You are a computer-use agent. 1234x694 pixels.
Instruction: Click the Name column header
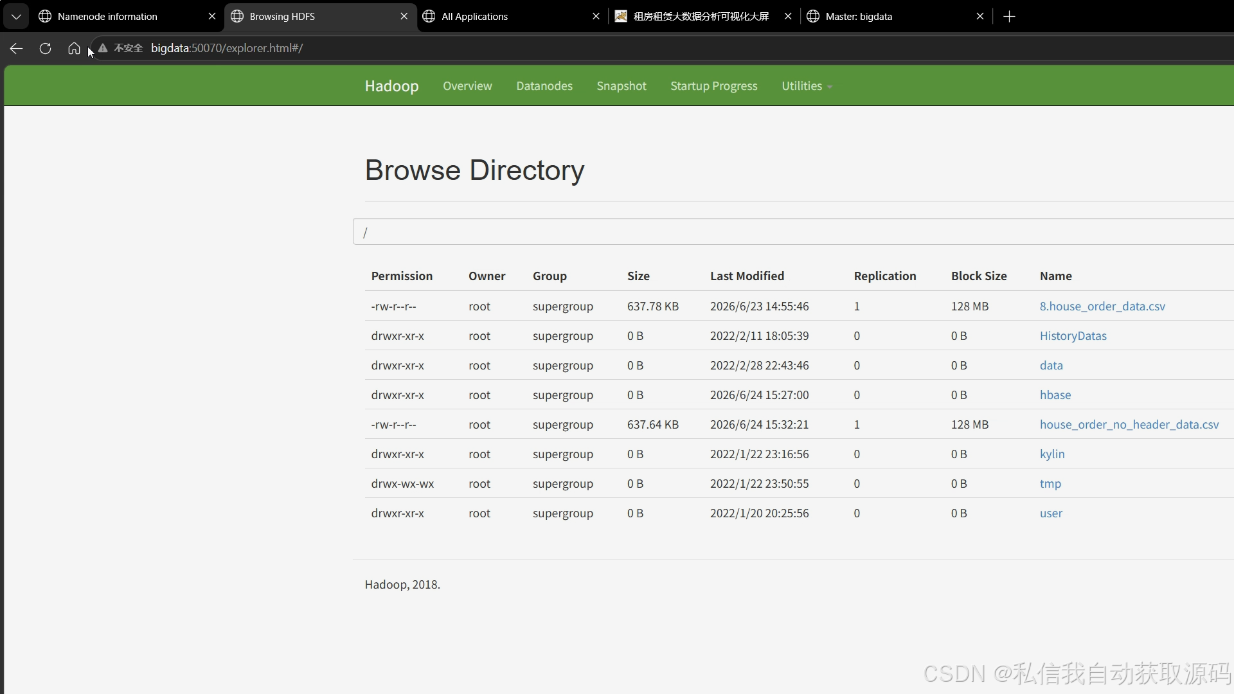[1056, 276]
